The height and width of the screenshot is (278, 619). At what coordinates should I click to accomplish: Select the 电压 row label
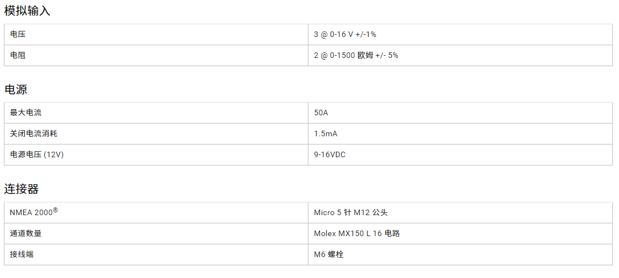click(x=18, y=35)
